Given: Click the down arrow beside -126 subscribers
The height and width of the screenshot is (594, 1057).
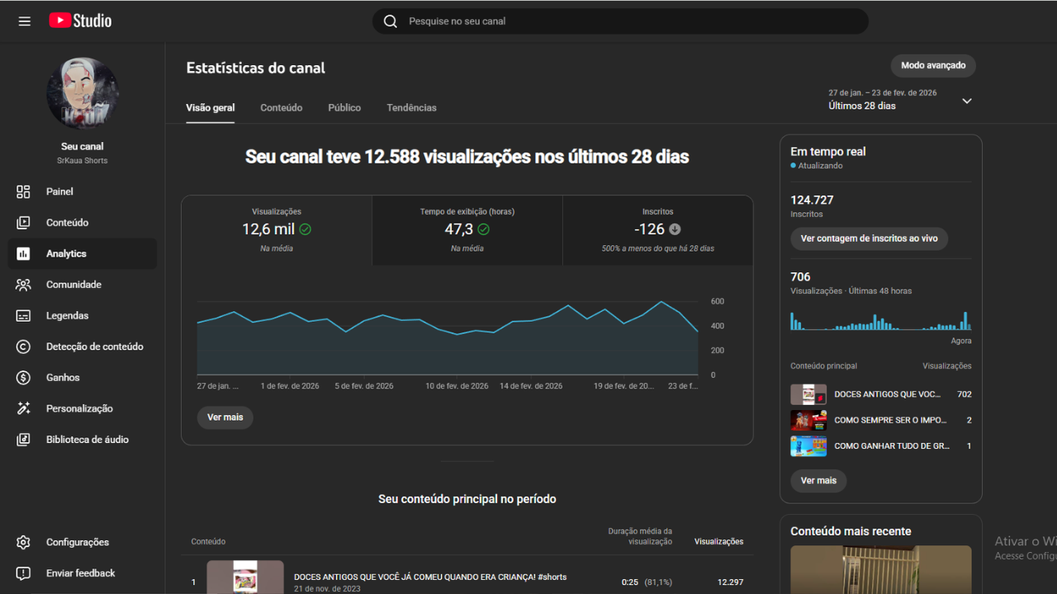Looking at the screenshot, I should point(675,229).
